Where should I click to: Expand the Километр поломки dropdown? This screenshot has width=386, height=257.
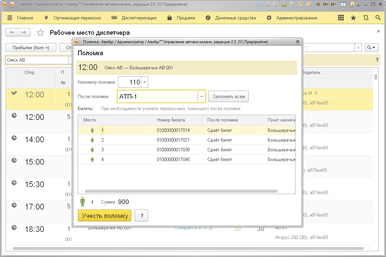(x=144, y=82)
